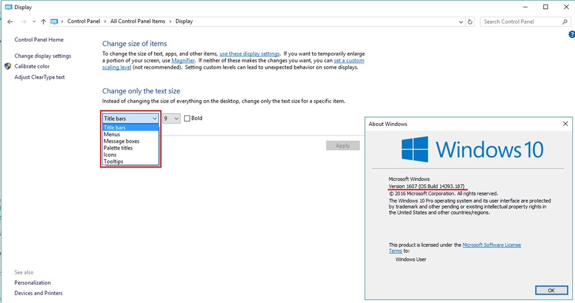
Task: Click All Control Panel Items breadcrumb
Action: [x=138, y=21]
